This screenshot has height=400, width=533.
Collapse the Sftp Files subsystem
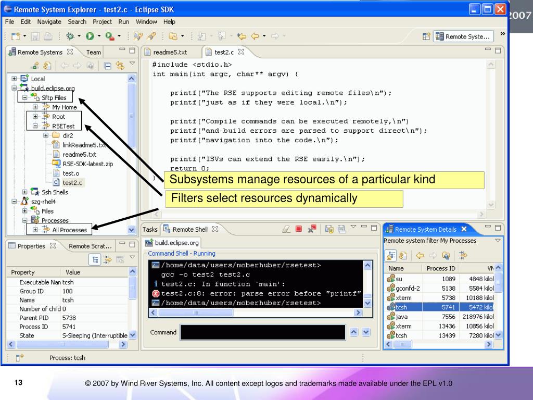[24, 97]
